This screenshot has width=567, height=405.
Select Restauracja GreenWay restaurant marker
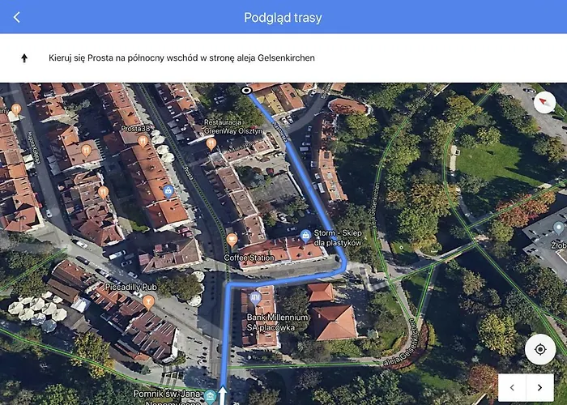(211, 144)
